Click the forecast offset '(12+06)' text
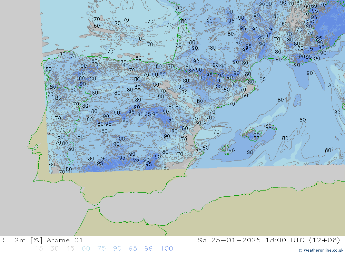The width and height of the screenshot is (345, 253). [325, 240]
